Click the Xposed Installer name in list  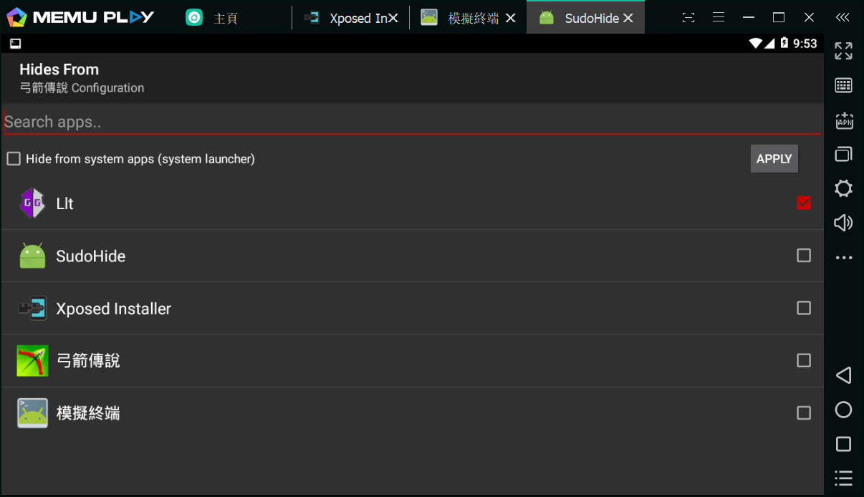coord(114,309)
